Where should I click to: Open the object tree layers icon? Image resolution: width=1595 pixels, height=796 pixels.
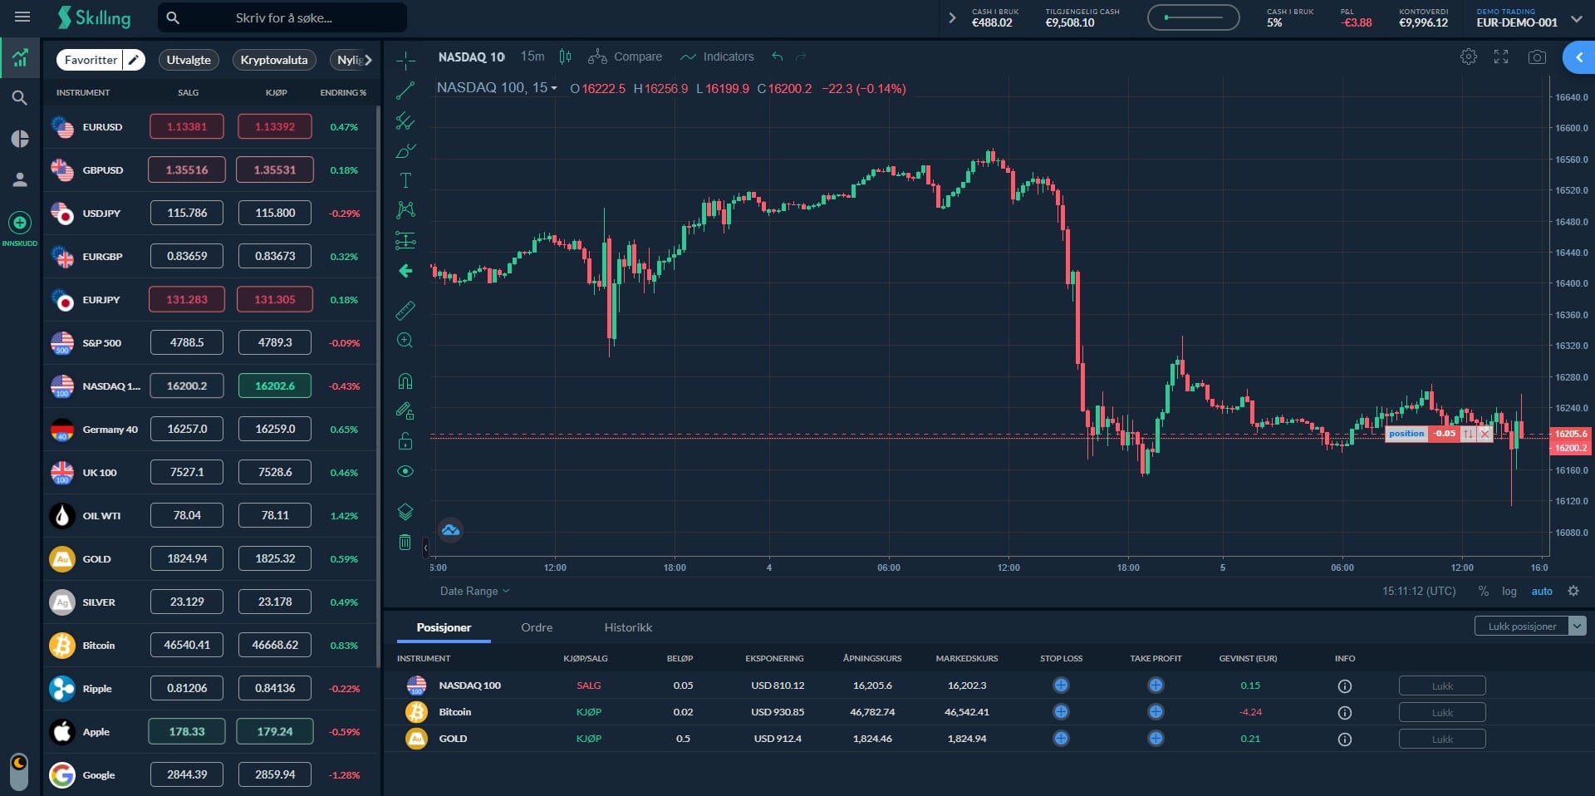pos(405,512)
